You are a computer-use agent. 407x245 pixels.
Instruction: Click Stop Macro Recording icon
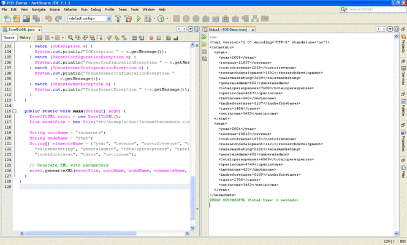159,38
